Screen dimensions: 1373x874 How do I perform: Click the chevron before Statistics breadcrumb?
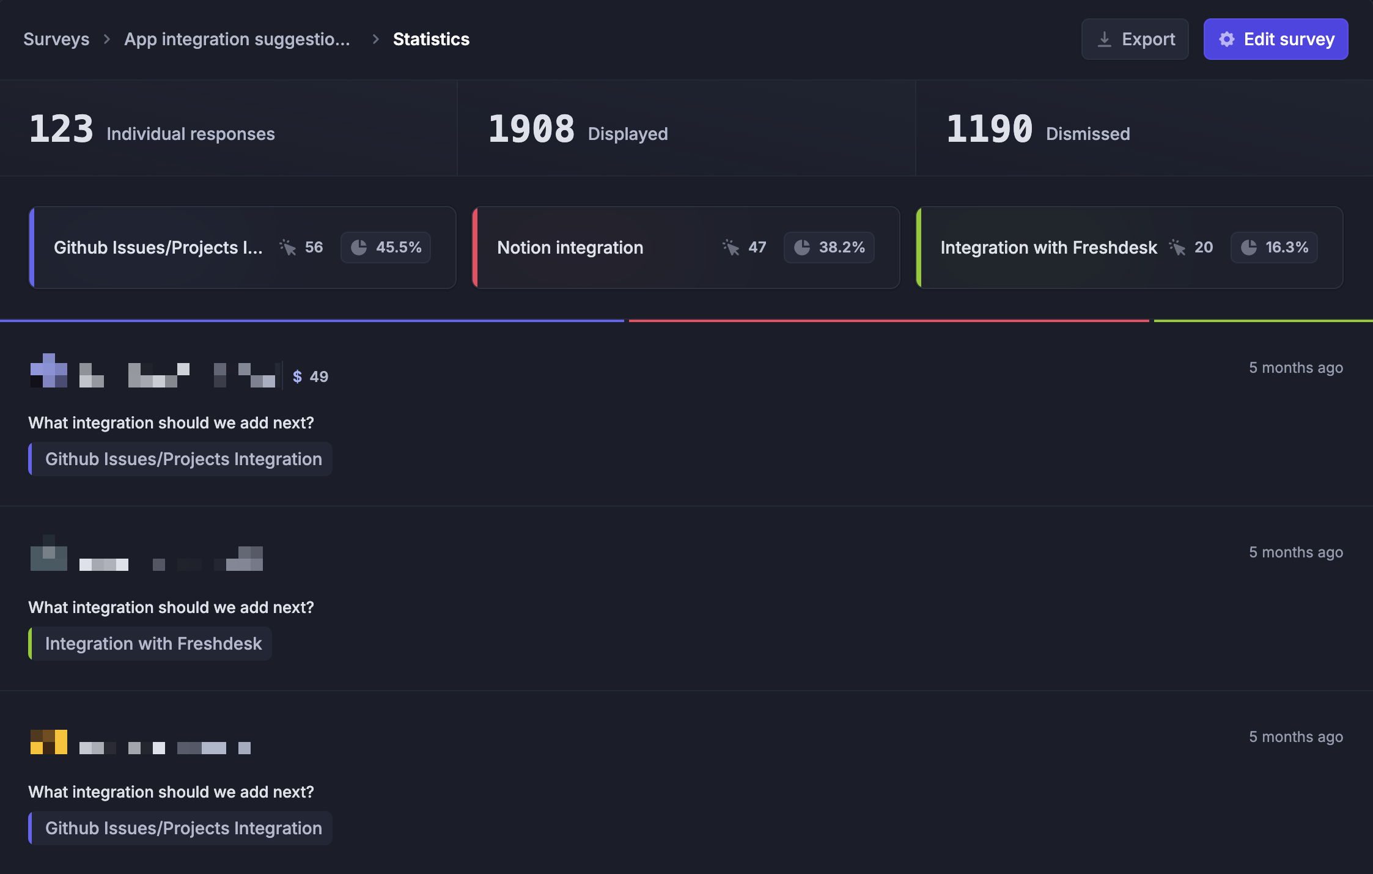(x=376, y=39)
